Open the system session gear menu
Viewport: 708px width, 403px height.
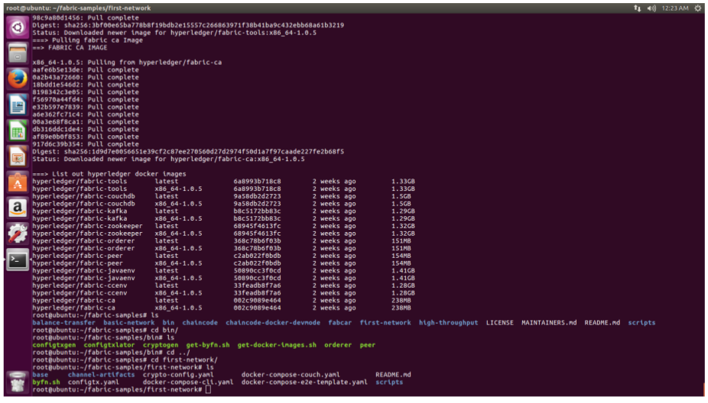pyautogui.click(x=697, y=8)
